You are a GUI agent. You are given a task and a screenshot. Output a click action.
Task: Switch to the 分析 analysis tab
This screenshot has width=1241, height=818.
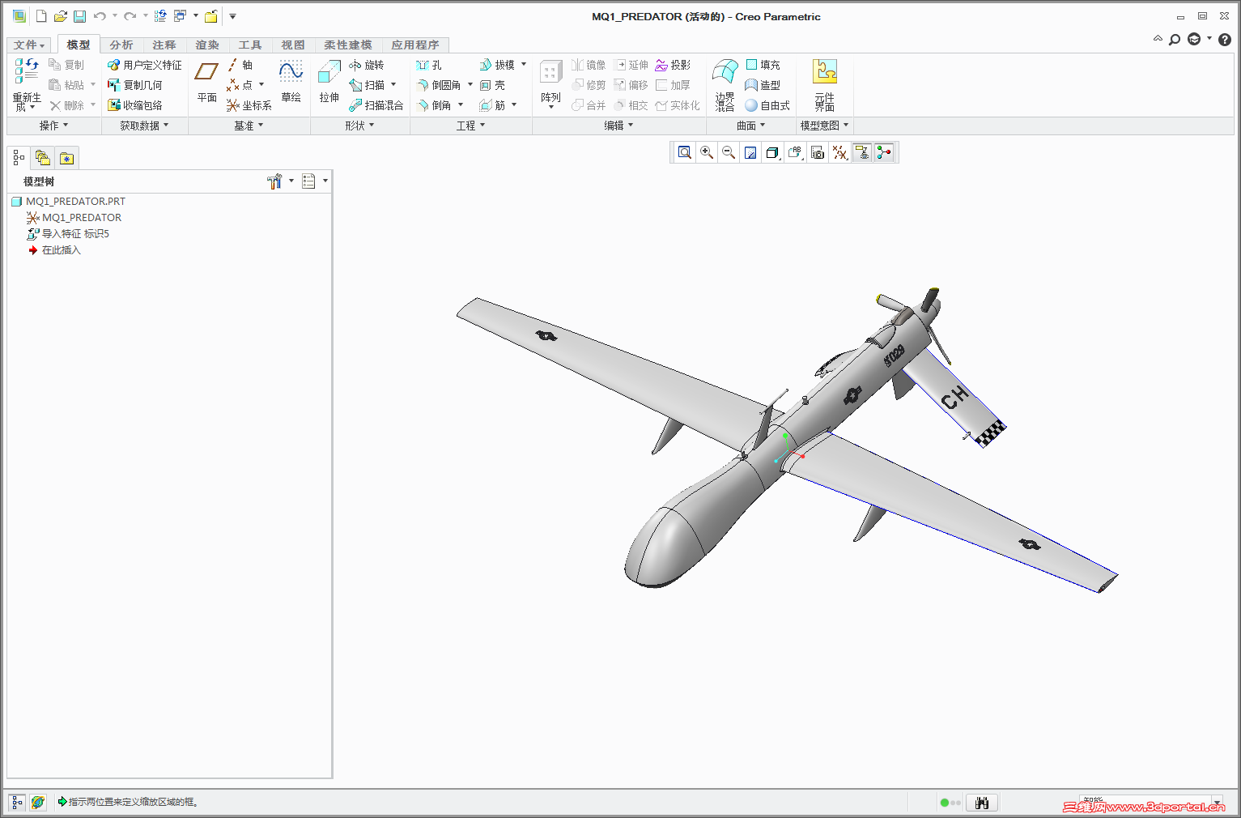[x=121, y=45]
